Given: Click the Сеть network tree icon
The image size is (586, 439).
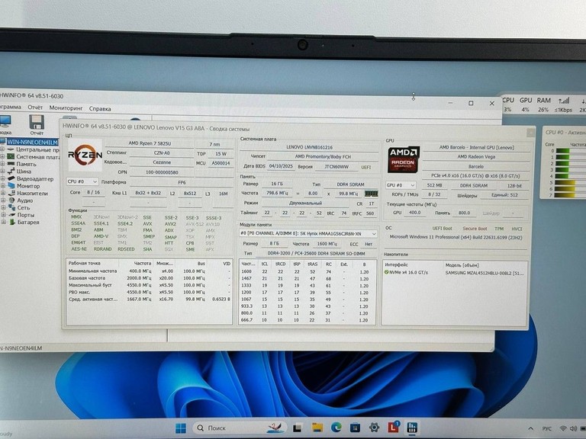Looking at the screenshot, I should point(11,207).
